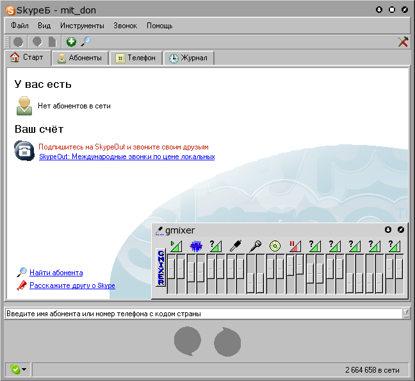Click the Skype logo icon in title bar
The image size is (415, 381).
(x=10, y=10)
